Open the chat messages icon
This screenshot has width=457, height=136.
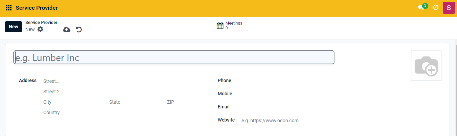pyautogui.click(x=421, y=8)
